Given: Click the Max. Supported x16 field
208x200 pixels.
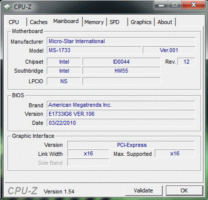Looking at the screenshot, I should [x=175, y=154].
